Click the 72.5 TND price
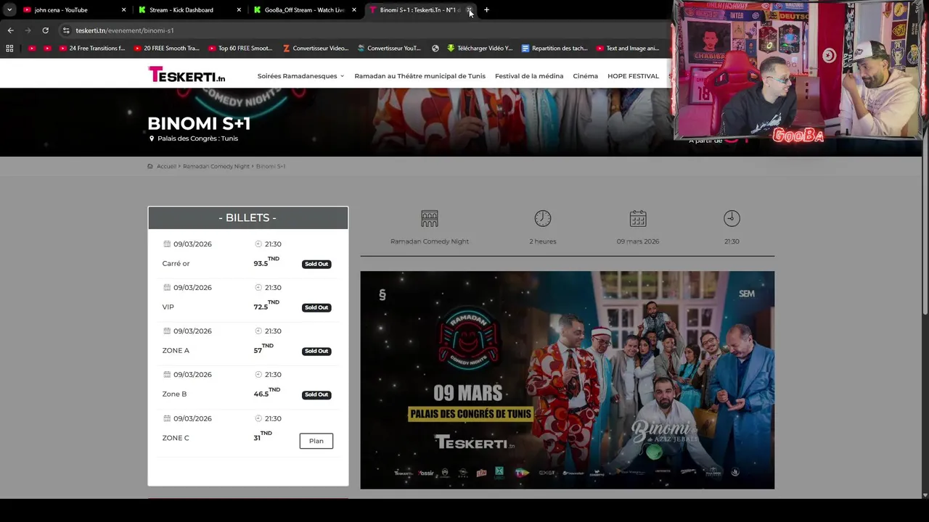Screen dimensions: 929x522 point(266,305)
